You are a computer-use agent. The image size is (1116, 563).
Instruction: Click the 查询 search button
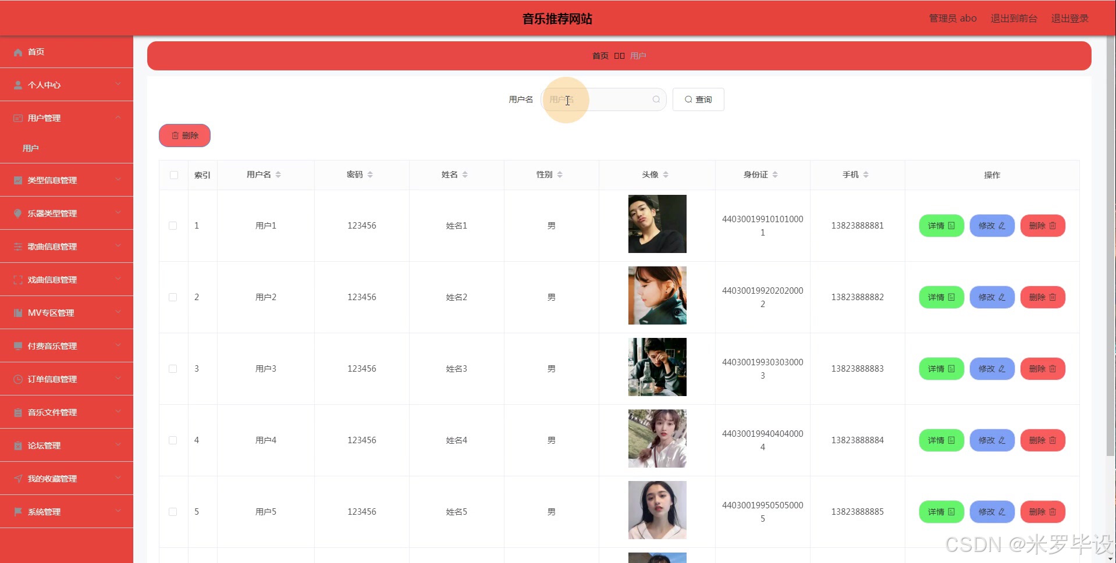698,99
